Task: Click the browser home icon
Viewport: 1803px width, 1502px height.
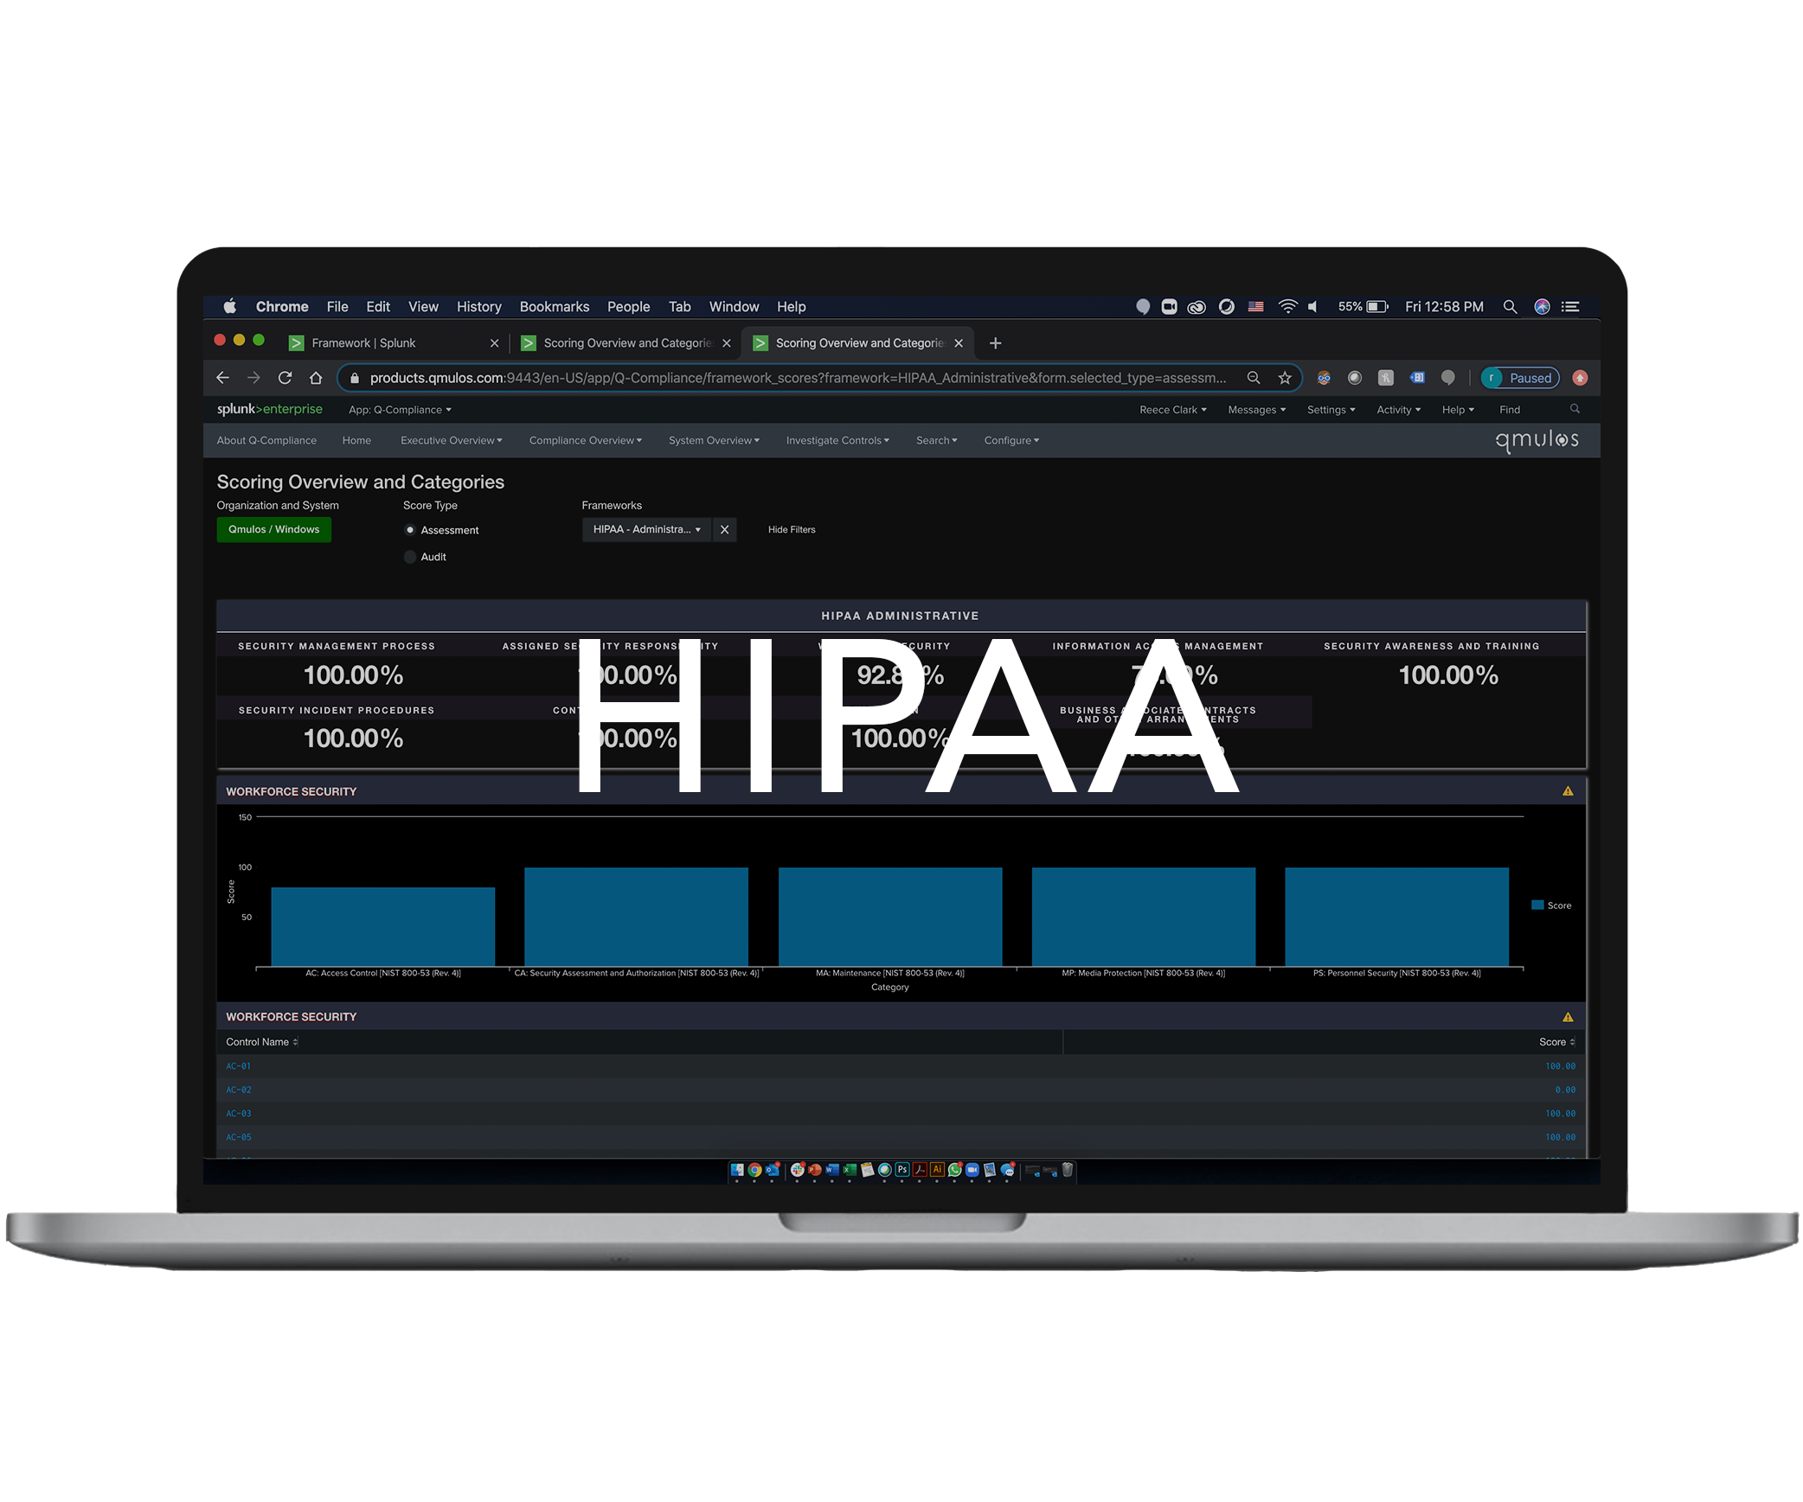Action: (x=316, y=378)
